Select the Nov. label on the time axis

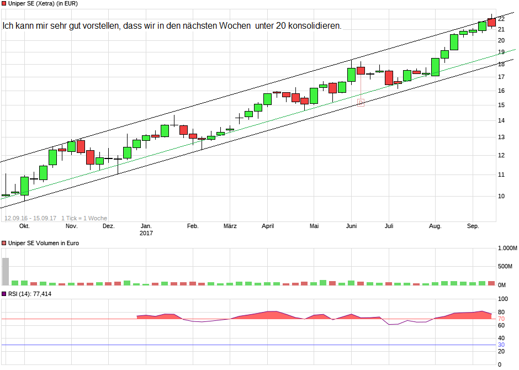click(x=71, y=226)
